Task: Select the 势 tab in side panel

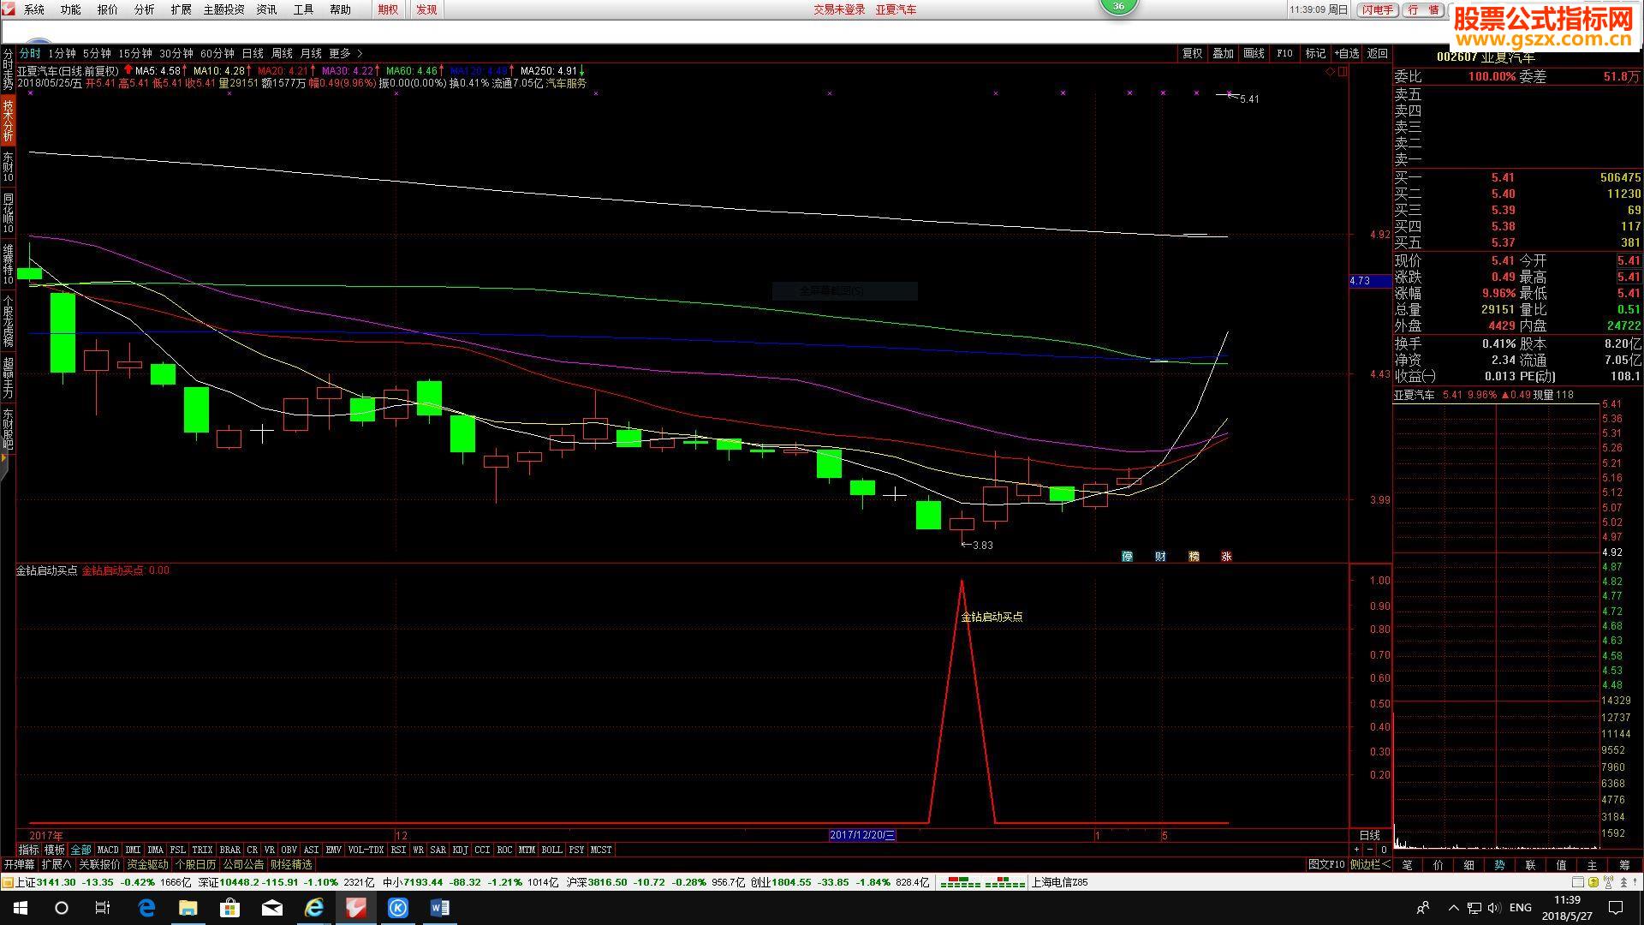Action: 1499,865
